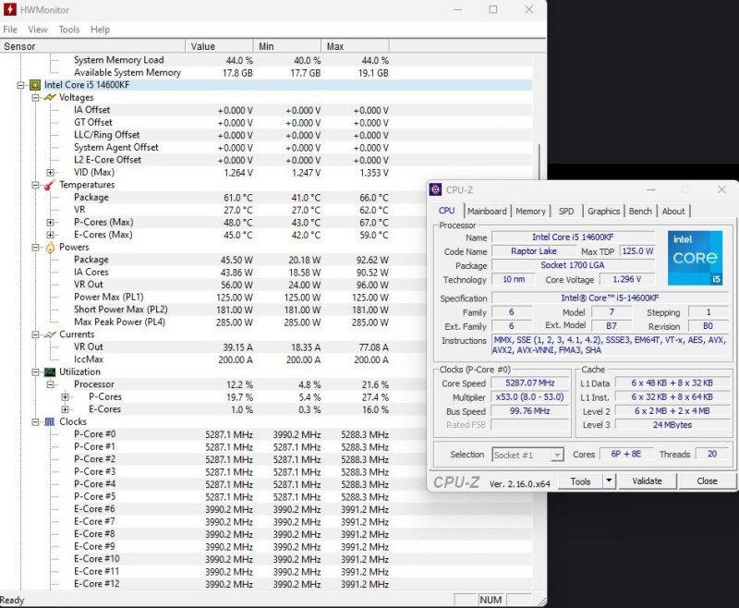Open the Help menu in HWMonitor
Viewport: 739px width, 608px height.
tap(100, 30)
